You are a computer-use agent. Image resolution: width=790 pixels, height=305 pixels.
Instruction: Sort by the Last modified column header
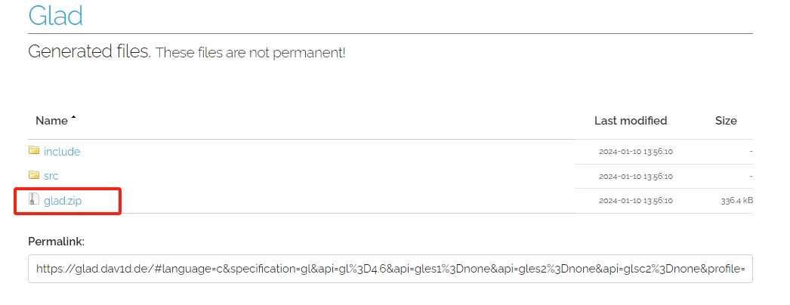[x=631, y=121]
